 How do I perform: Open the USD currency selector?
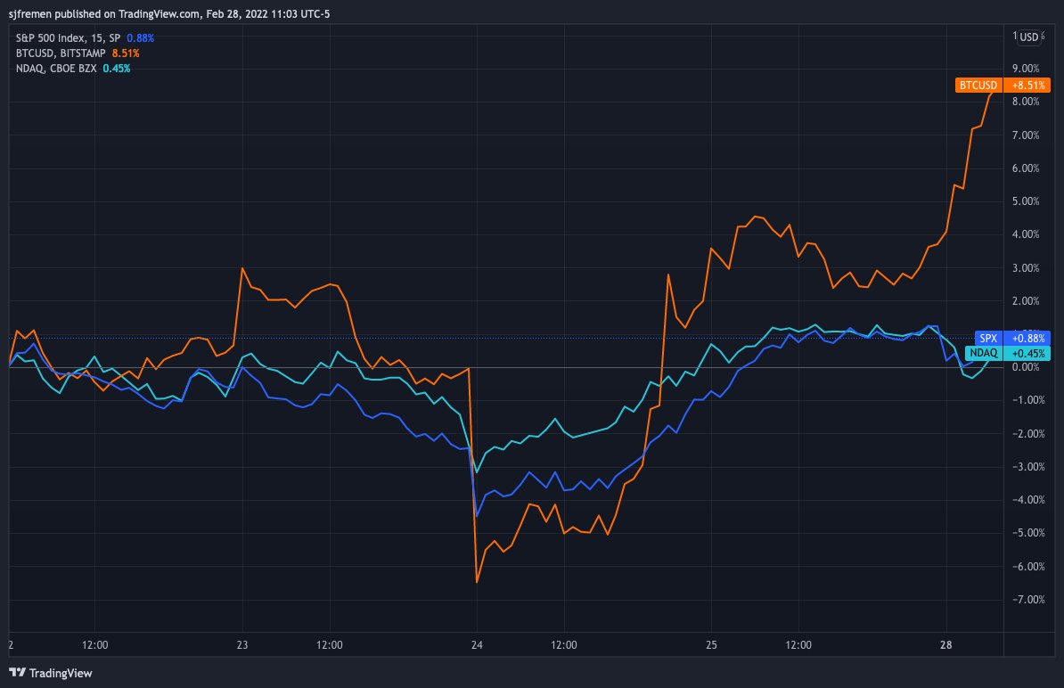1028,37
